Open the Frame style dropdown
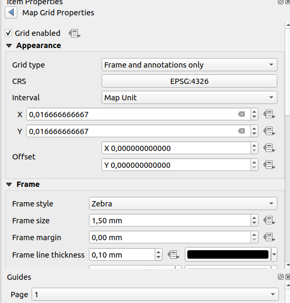This screenshot has width=290, height=303. click(183, 204)
